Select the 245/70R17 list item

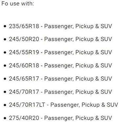click(x=60, y=92)
